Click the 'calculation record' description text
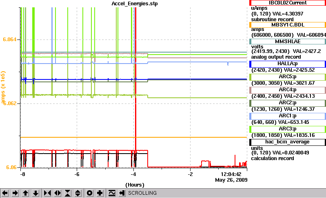This screenshot has height=198, width=326. coord(273,158)
